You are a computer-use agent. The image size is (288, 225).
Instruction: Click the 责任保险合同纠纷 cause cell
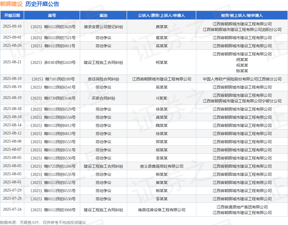coord(103,79)
